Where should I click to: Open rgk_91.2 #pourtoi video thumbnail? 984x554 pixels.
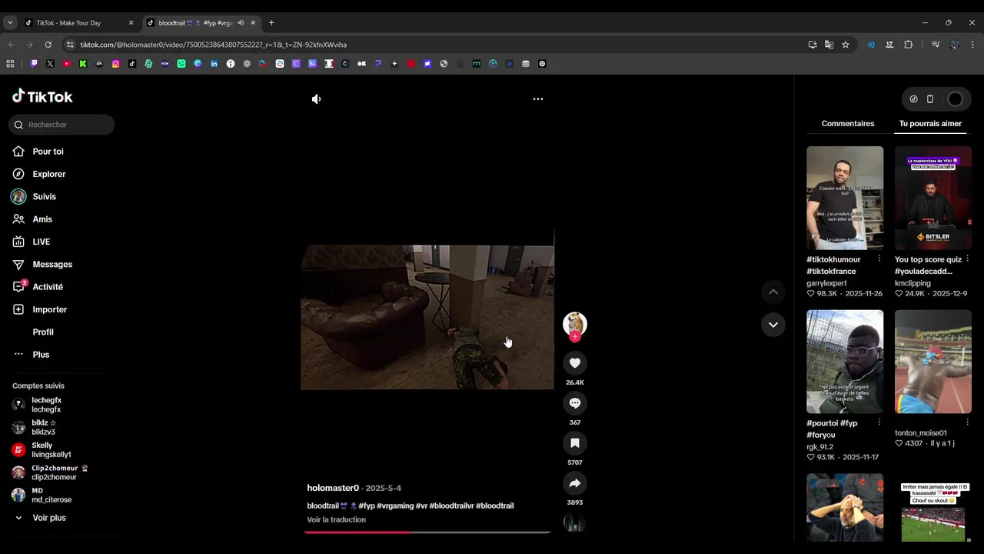point(845,362)
